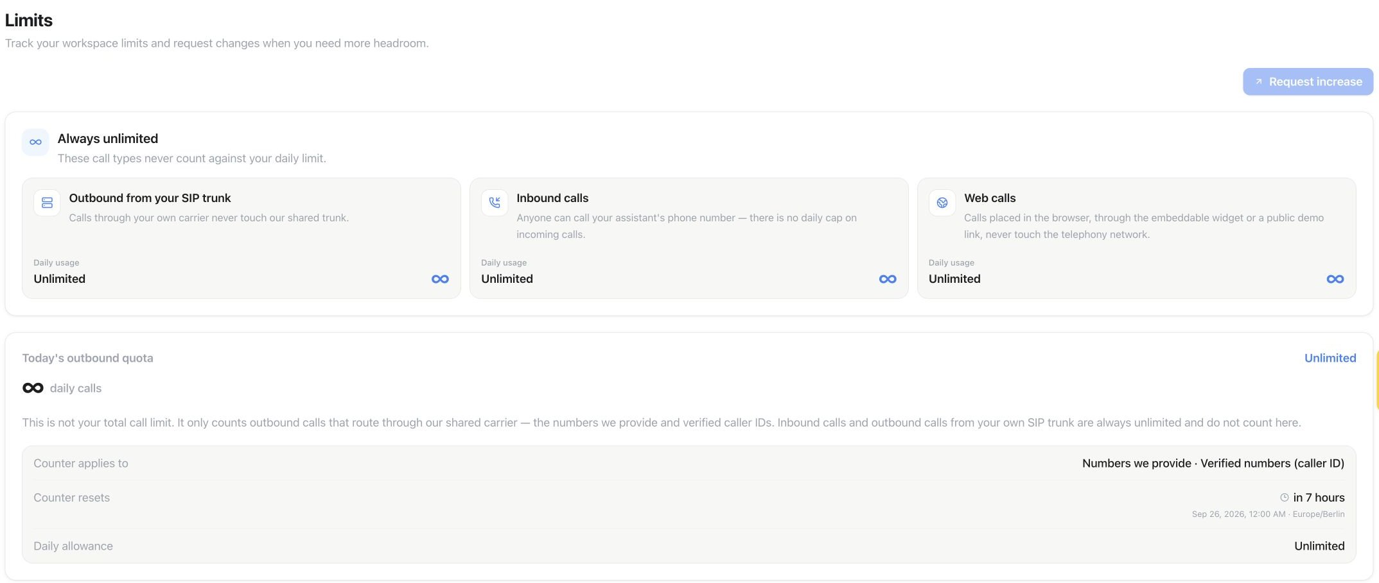Click the Track your workspace limits subtitle
Viewport: 1379px width, 583px height.
217,43
